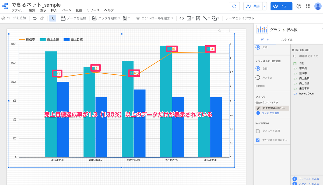323x185 pixels.
Task: Click the refresh data button
Action: coord(234,6)
